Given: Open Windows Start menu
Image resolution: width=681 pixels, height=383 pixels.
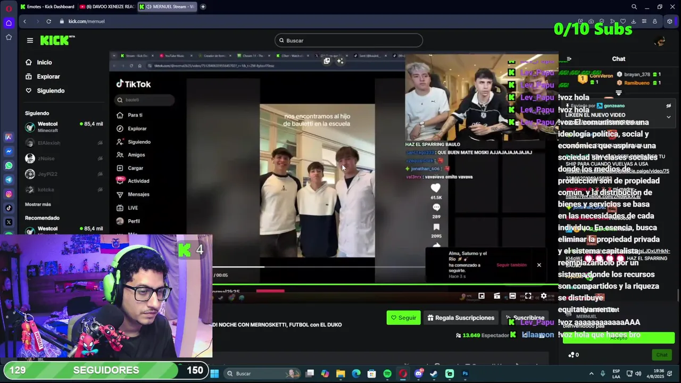Looking at the screenshot, I should coord(214,373).
